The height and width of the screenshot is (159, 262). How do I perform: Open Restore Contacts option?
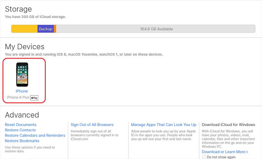coord(20,130)
